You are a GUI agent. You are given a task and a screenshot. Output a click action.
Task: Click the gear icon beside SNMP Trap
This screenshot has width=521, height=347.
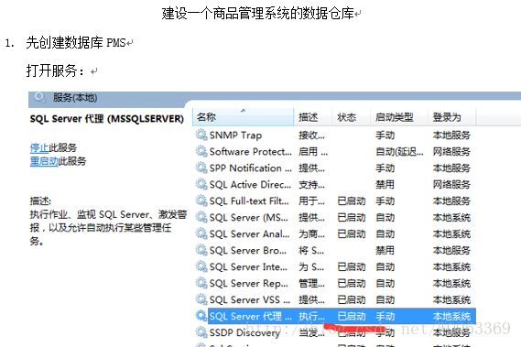[x=201, y=135]
